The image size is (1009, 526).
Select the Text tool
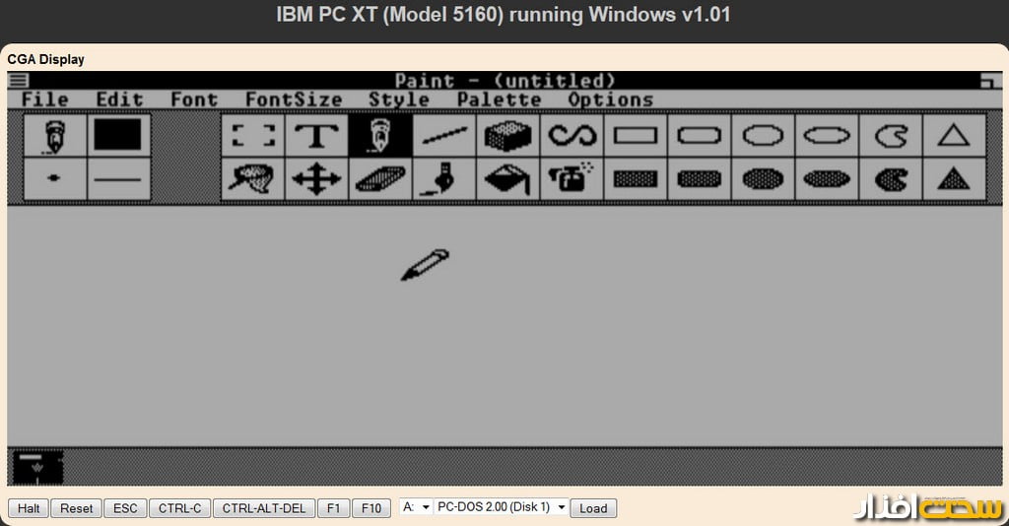pos(316,135)
